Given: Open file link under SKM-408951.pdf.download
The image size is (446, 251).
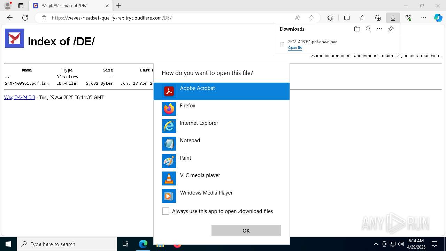Looking at the screenshot, I should coord(295,48).
